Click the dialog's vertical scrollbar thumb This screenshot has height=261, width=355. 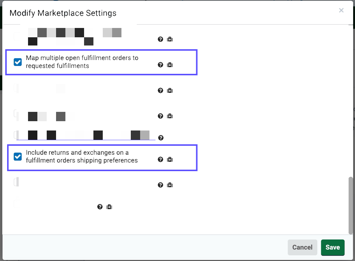351,205
